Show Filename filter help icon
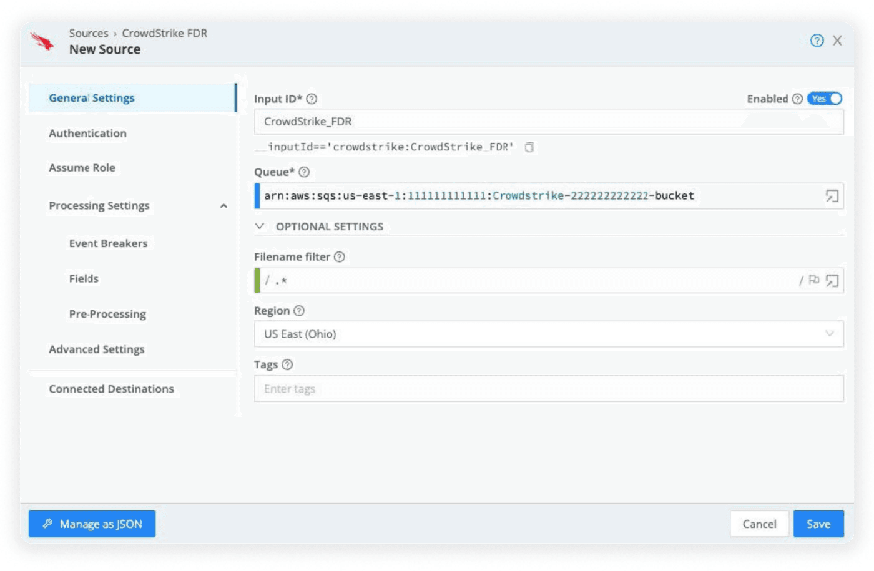This screenshot has width=874, height=571. click(x=339, y=256)
